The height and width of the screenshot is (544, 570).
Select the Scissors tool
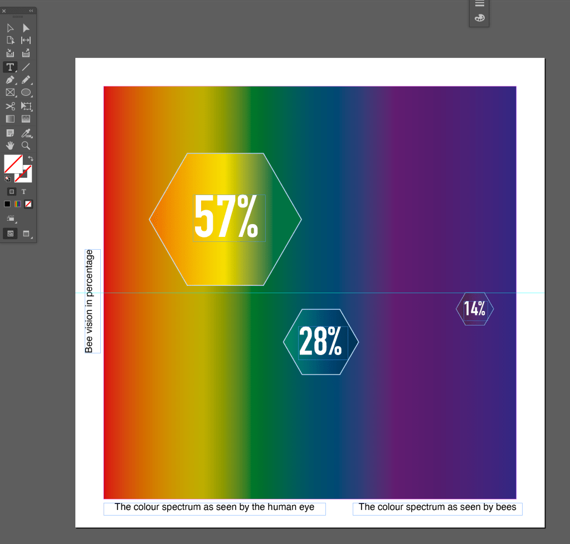coord(10,106)
